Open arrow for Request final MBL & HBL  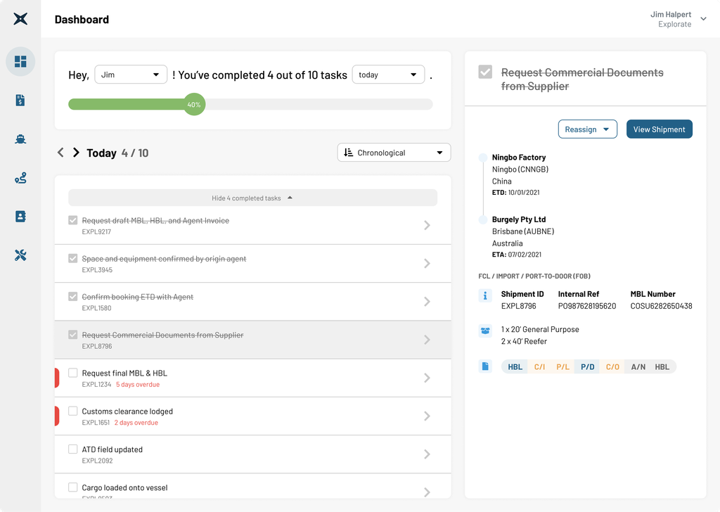(x=427, y=378)
